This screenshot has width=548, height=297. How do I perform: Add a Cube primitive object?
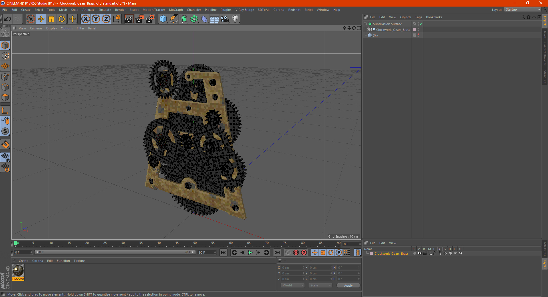(163, 19)
